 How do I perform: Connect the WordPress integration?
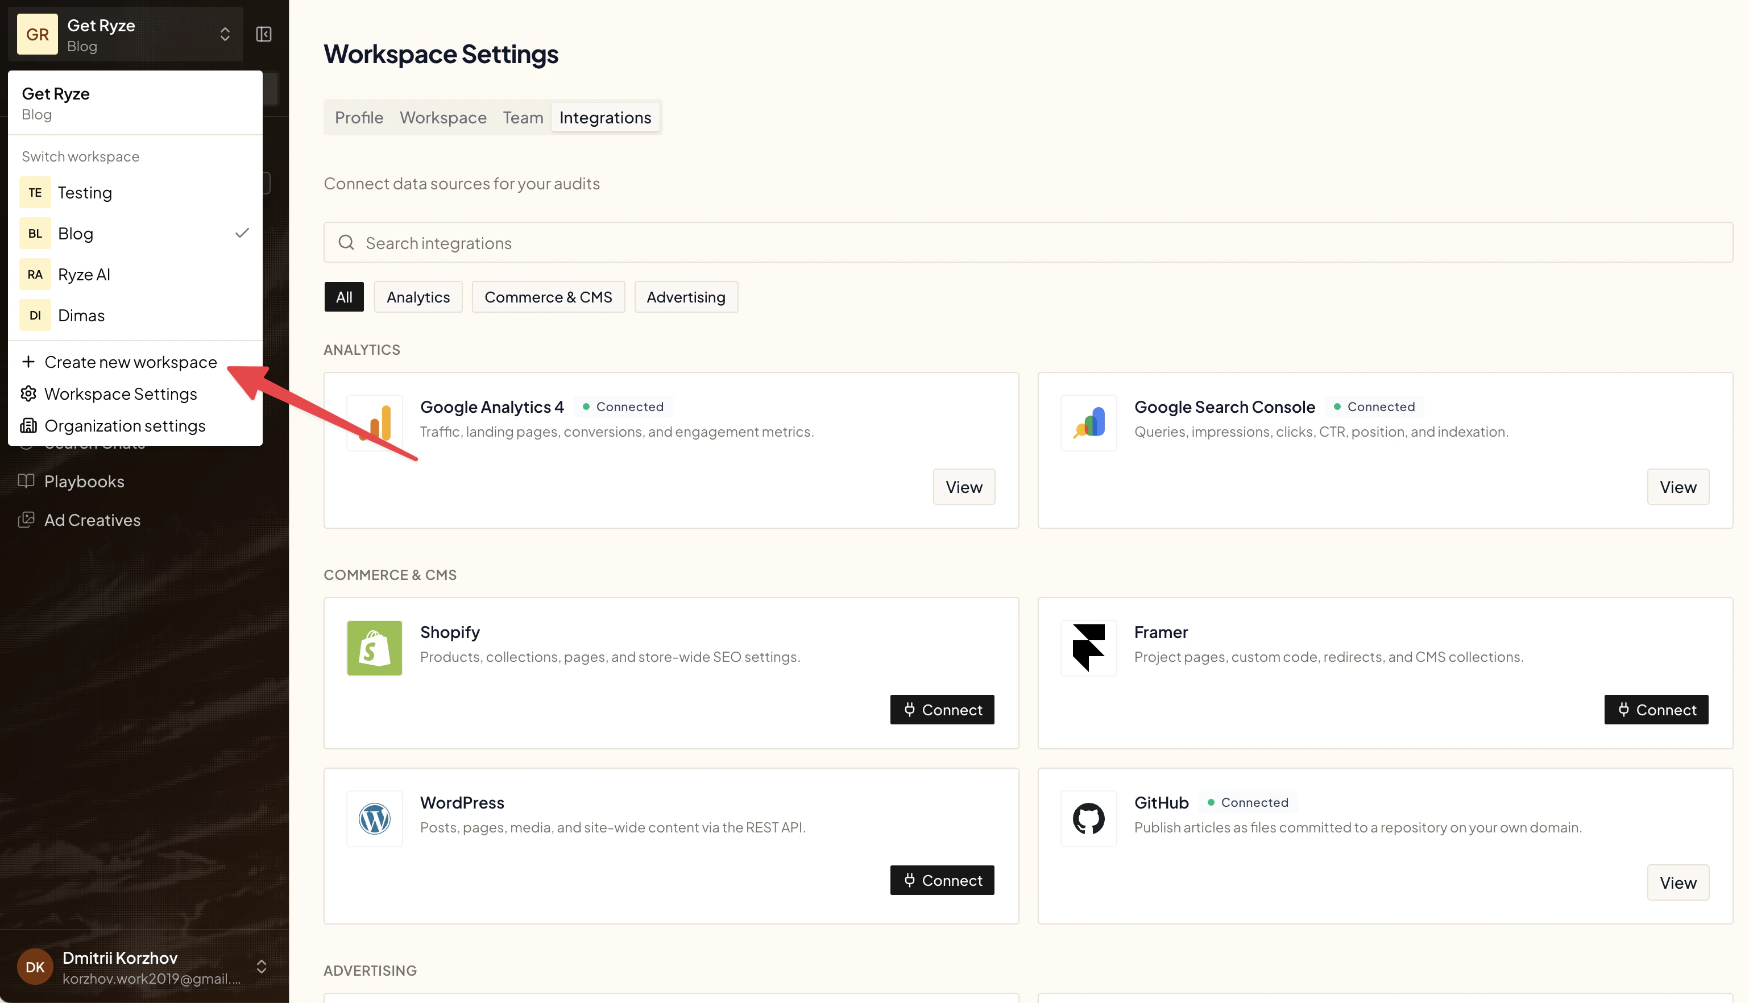(942, 880)
